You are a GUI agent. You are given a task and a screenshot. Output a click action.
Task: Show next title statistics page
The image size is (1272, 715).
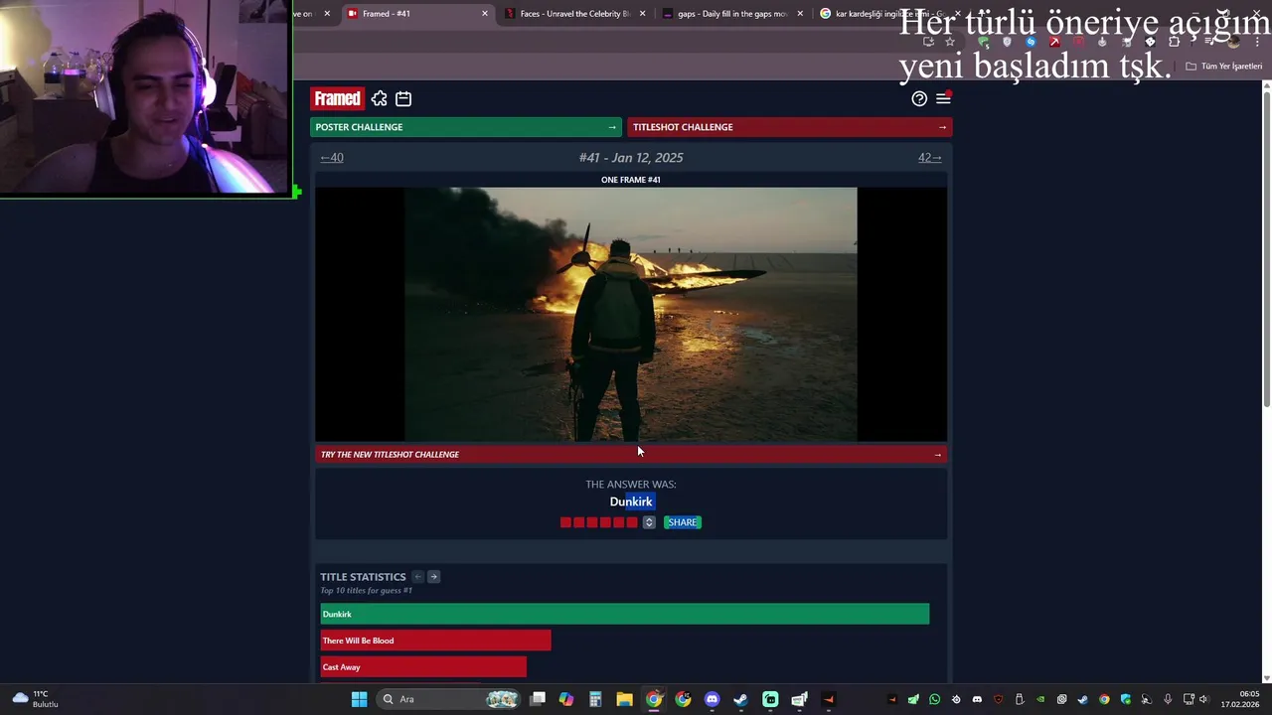pyautogui.click(x=433, y=577)
